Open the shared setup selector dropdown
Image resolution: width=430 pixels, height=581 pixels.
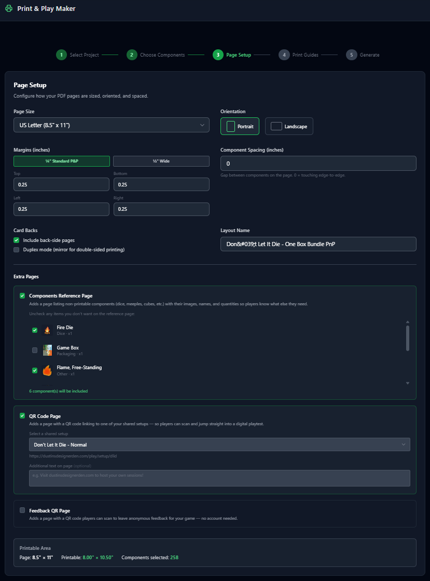tap(219, 444)
